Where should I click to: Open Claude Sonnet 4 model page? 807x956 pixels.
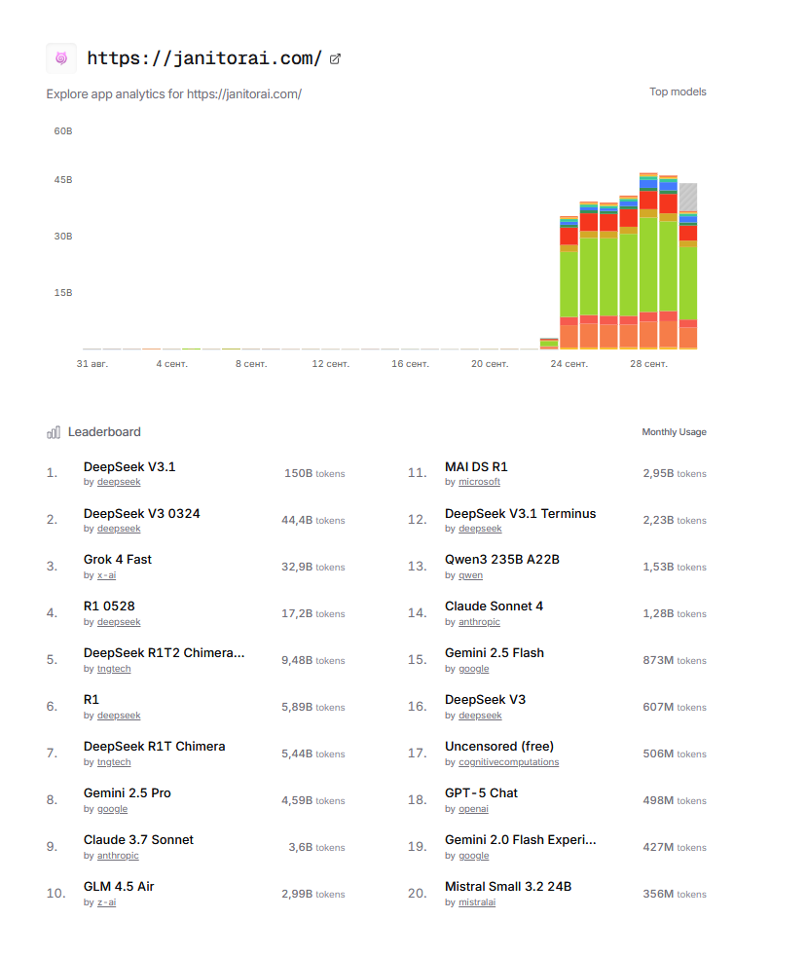coord(494,607)
